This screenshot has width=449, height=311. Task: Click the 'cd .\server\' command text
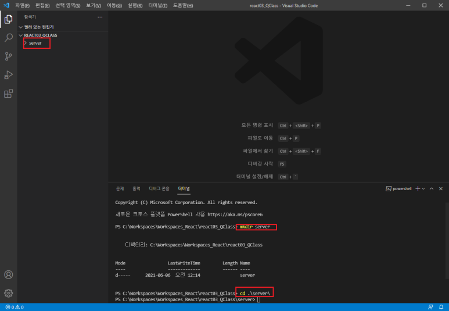click(255, 293)
